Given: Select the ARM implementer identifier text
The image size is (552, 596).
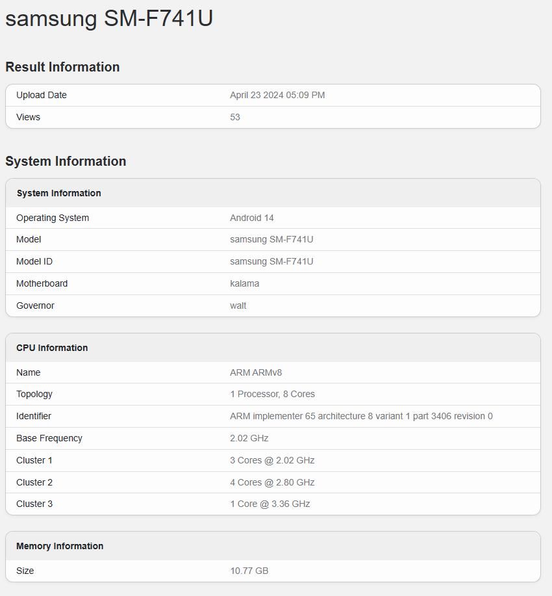Looking at the screenshot, I should click(x=361, y=416).
